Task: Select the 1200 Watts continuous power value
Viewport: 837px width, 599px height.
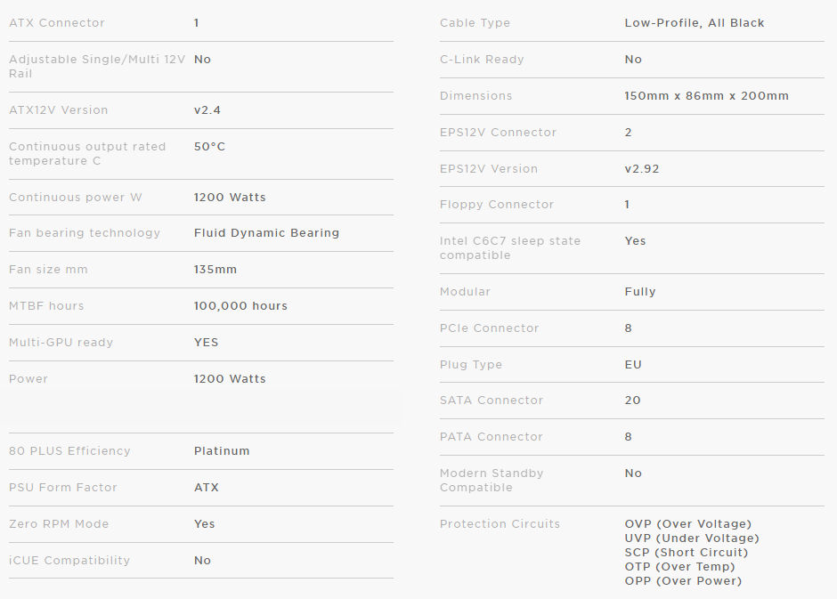Action: tap(230, 198)
